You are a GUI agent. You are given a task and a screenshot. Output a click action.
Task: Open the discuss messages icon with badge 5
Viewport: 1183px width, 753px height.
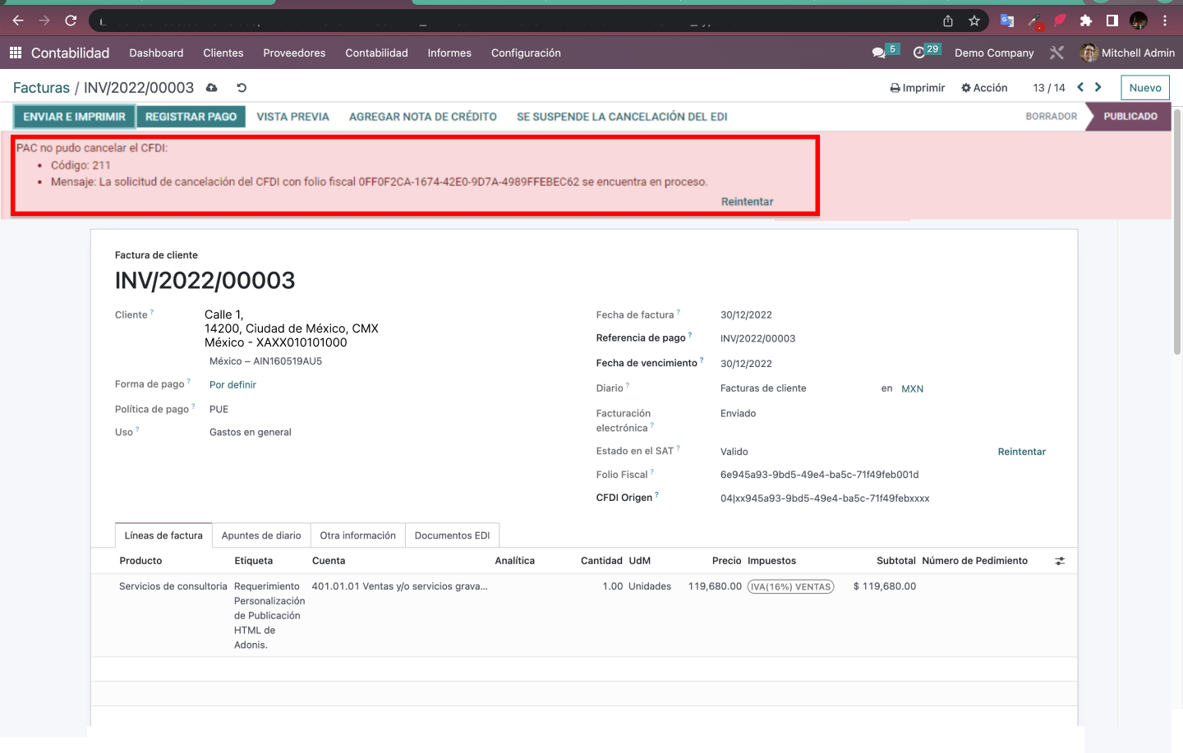[885, 52]
